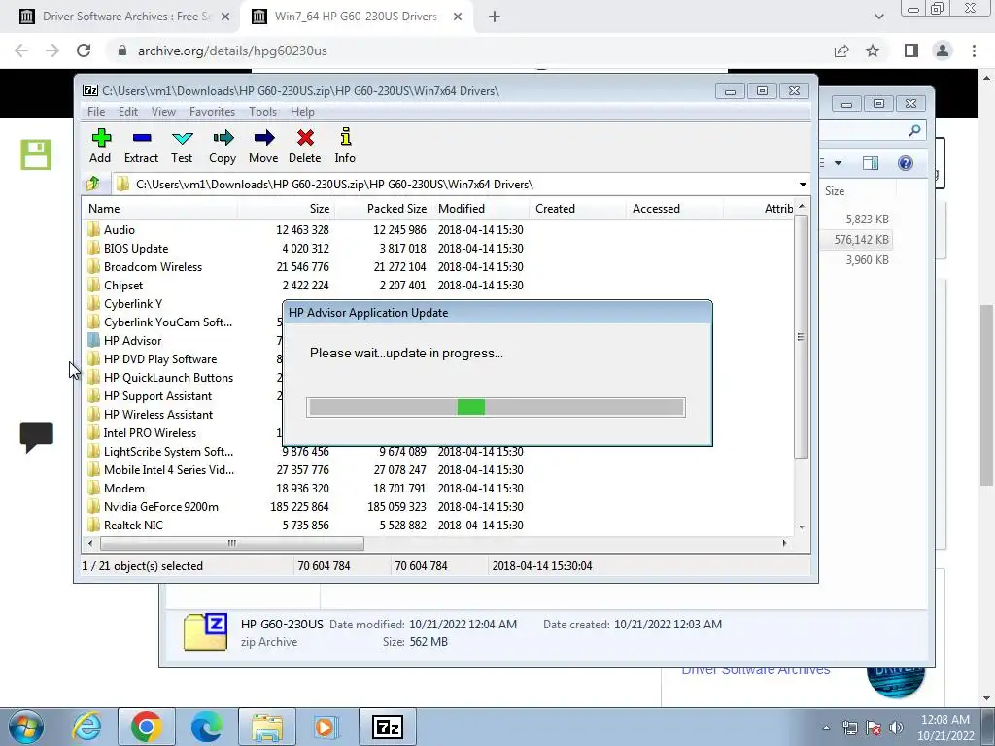The width and height of the screenshot is (995, 746).
Task: Close the Win7_64 HP G60-230US Drivers tab
Action: pyautogui.click(x=458, y=17)
